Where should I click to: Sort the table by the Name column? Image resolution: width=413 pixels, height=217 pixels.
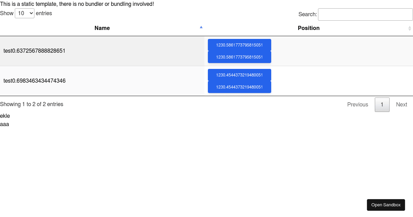pyautogui.click(x=102, y=28)
